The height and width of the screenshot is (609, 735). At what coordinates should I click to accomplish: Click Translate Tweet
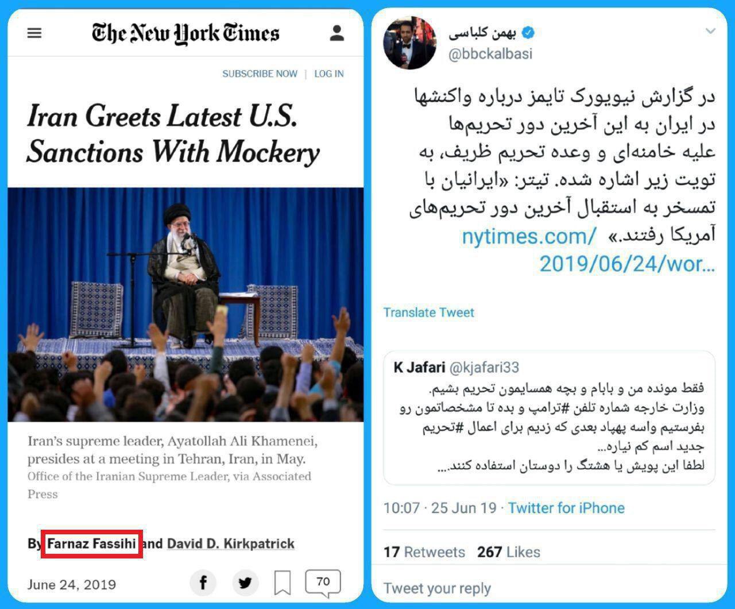coord(429,313)
